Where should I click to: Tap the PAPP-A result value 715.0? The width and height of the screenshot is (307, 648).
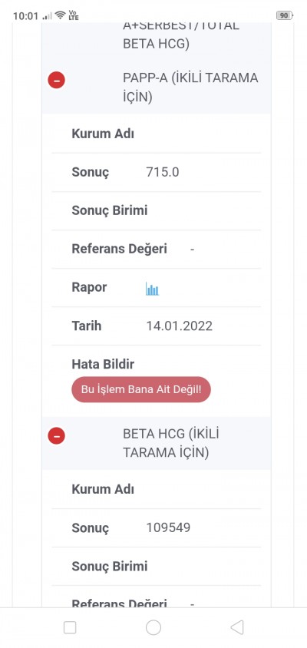[x=163, y=172]
